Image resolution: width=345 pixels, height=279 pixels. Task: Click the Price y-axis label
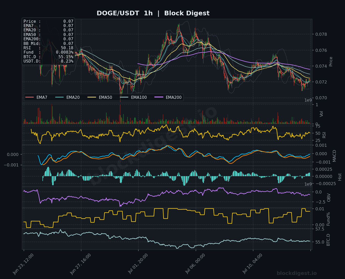[331, 62]
